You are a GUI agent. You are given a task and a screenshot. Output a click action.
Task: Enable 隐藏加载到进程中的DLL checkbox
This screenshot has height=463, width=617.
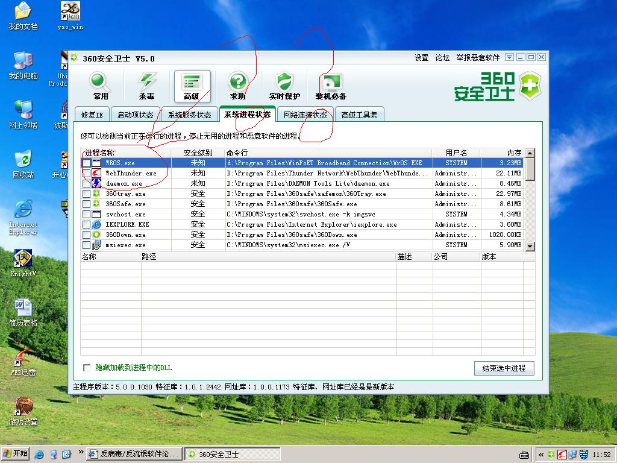(x=87, y=368)
